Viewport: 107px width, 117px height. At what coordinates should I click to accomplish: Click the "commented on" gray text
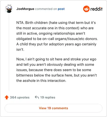click(x=46, y=9)
